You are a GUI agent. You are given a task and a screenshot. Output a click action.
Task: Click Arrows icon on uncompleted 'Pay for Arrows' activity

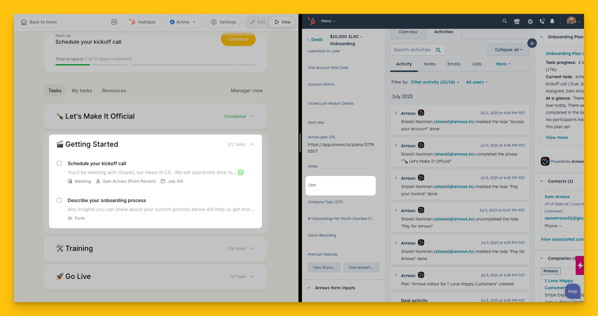click(421, 210)
